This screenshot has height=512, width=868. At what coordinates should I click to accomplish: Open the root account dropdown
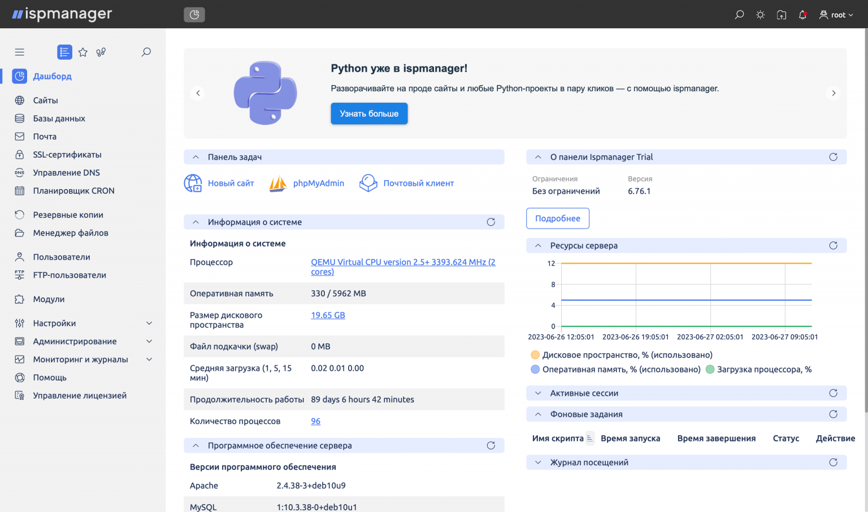pyautogui.click(x=836, y=15)
